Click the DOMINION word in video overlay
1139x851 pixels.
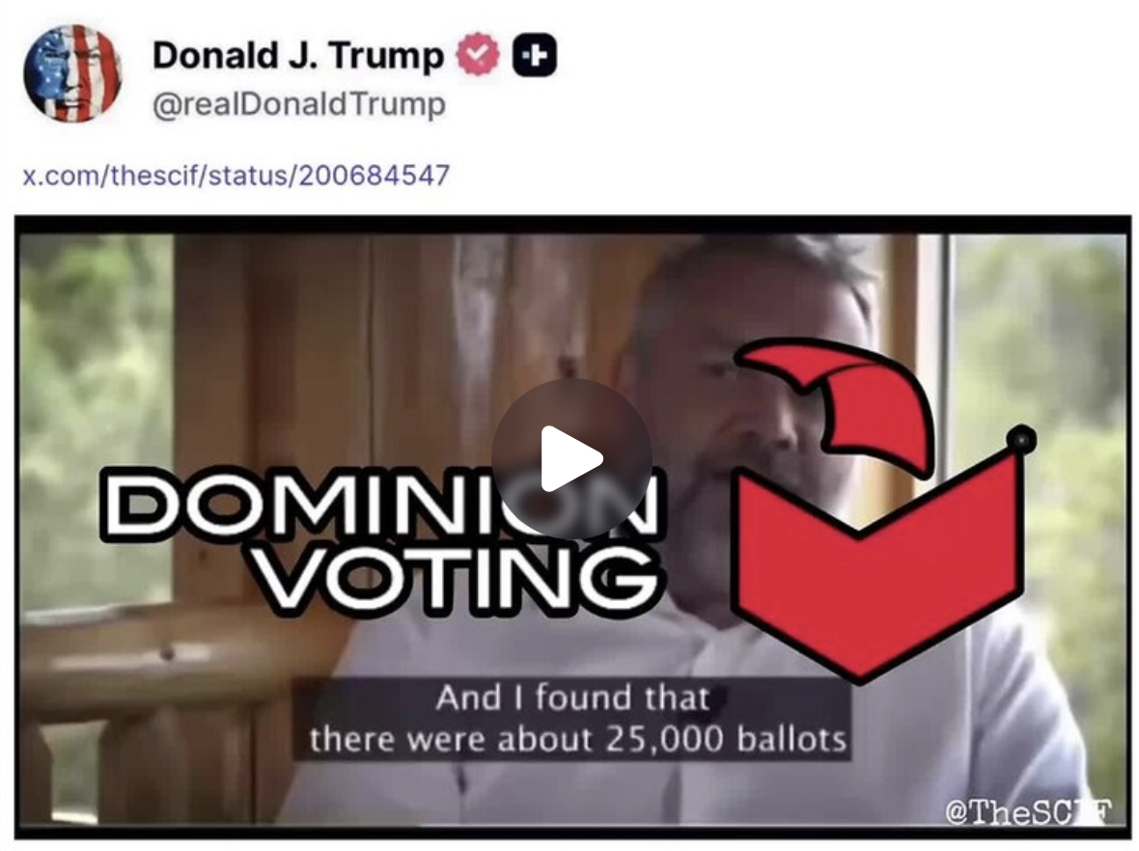381,504
